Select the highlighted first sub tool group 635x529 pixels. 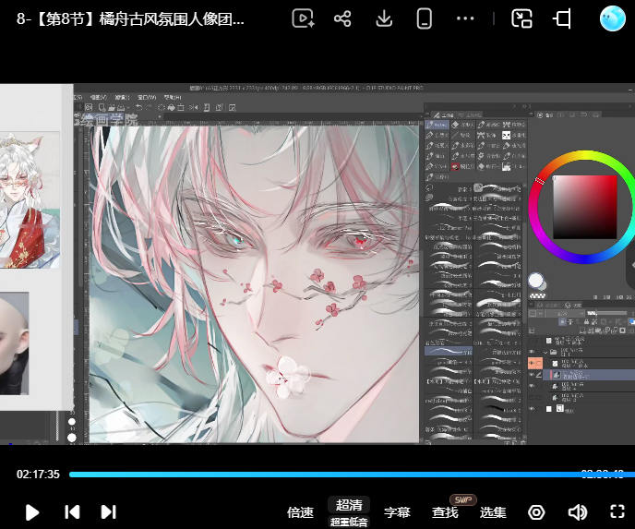click(437, 125)
